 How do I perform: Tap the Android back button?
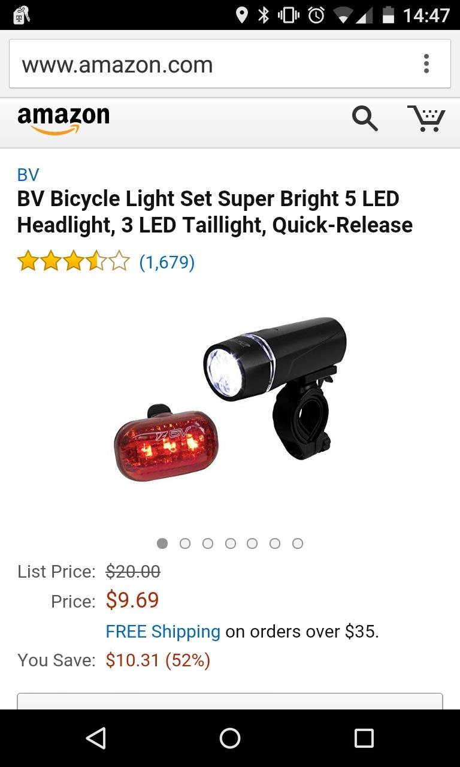(96, 738)
